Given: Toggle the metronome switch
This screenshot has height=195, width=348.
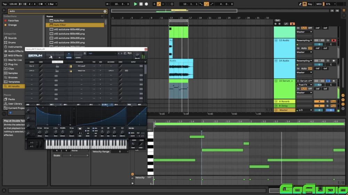Looking at the screenshot, I should (41, 4).
